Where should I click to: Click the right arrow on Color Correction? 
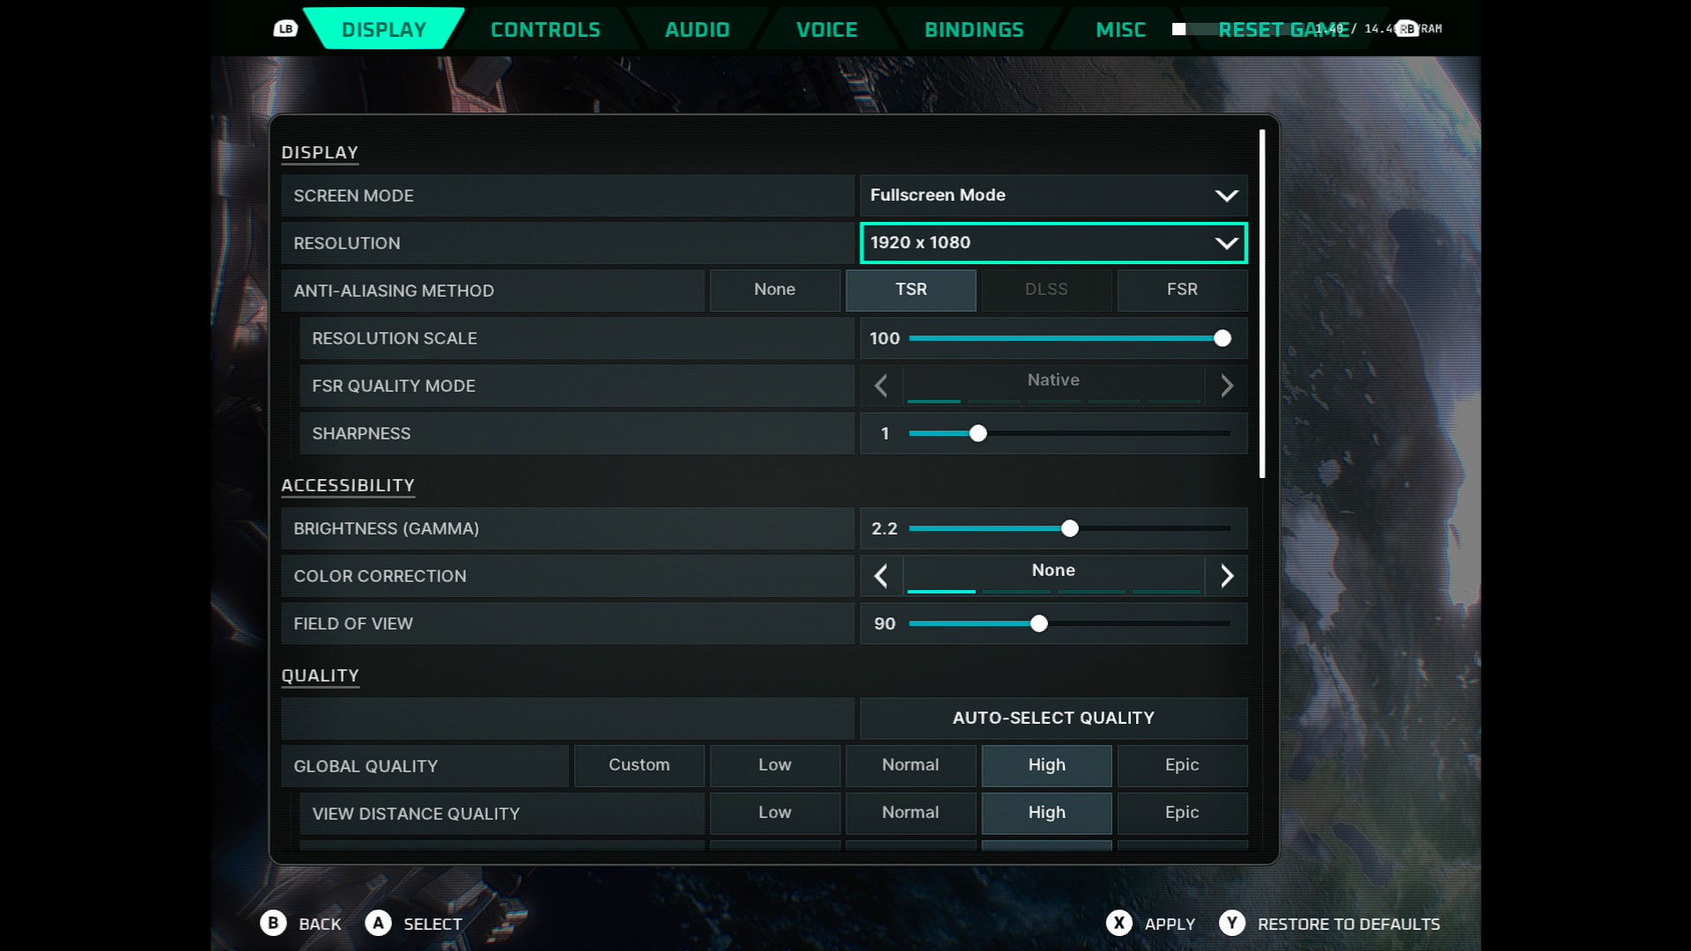click(1227, 576)
